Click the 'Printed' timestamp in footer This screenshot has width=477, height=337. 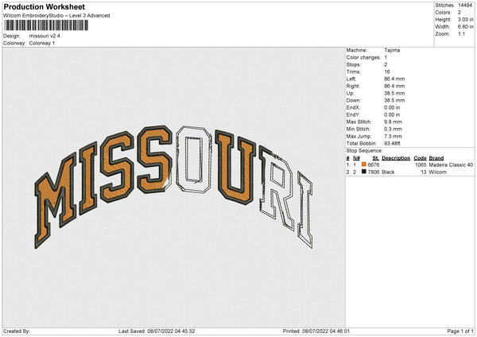316,331
